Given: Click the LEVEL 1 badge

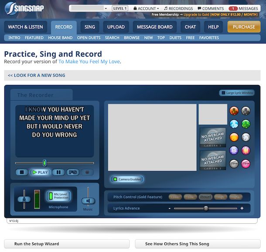Looking at the screenshot, I should pyautogui.click(x=120, y=8).
